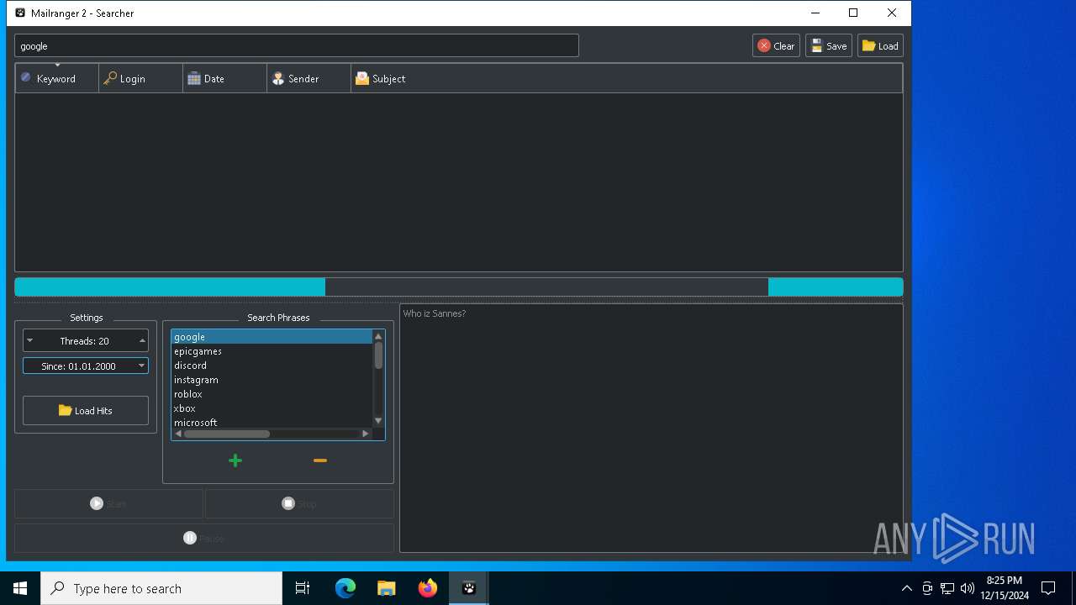Click the horizontal scrollbar thumb in phrases

coord(227,434)
